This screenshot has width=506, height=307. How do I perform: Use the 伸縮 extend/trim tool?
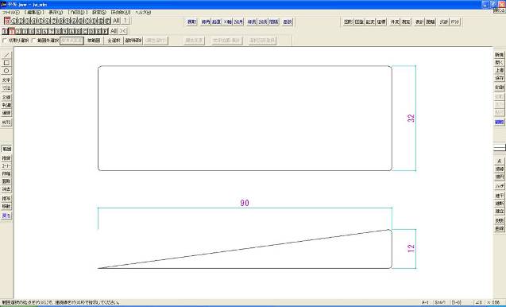(6, 174)
